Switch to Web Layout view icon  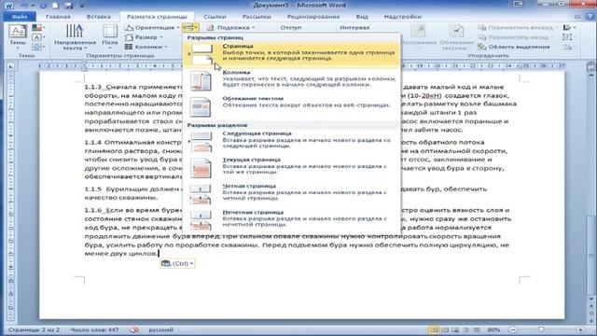(x=455, y=329)
